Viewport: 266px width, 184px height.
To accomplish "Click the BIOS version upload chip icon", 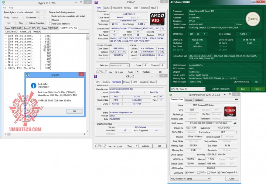I will 235,123.
